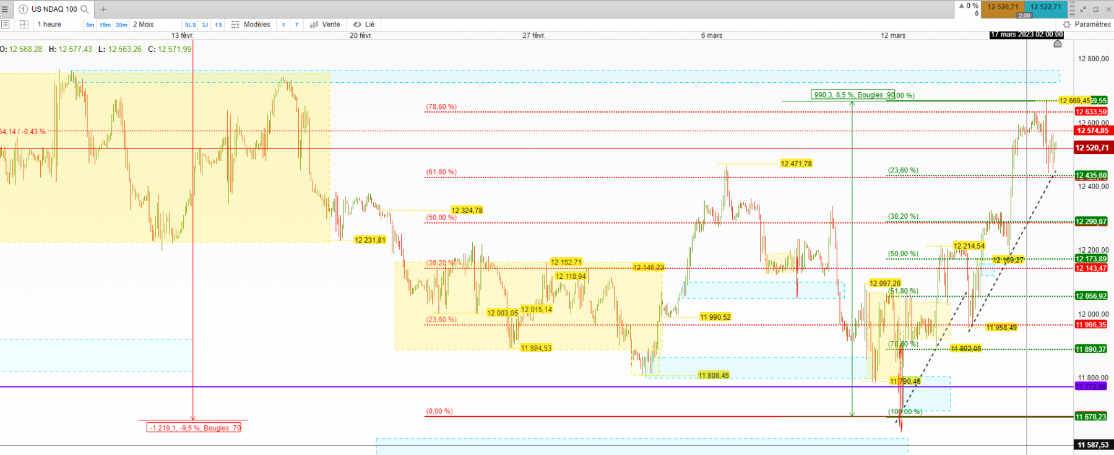Click the SLS period shortcut
The width and height of the screenshot is (1114, 455).
[x=191, y=25]
